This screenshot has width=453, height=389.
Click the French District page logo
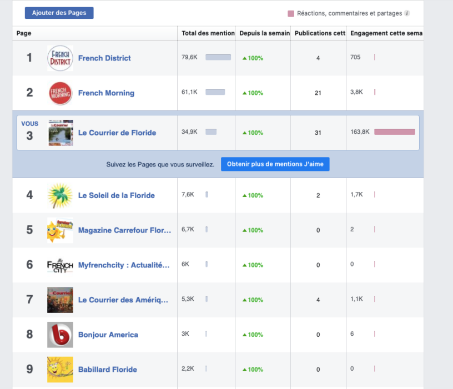pyautogui.click(x=60, y=58)
